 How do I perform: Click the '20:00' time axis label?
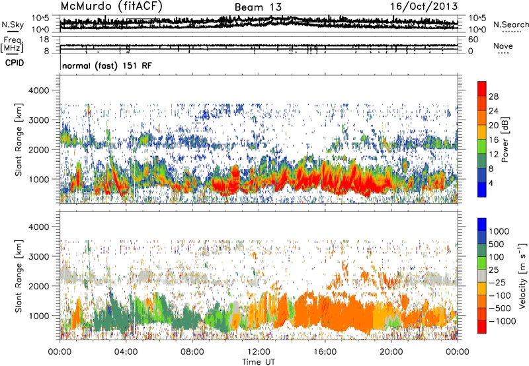click(x=391, y=352)
